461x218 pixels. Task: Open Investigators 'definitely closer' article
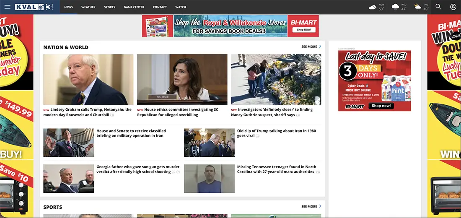(x=272, y=112)
